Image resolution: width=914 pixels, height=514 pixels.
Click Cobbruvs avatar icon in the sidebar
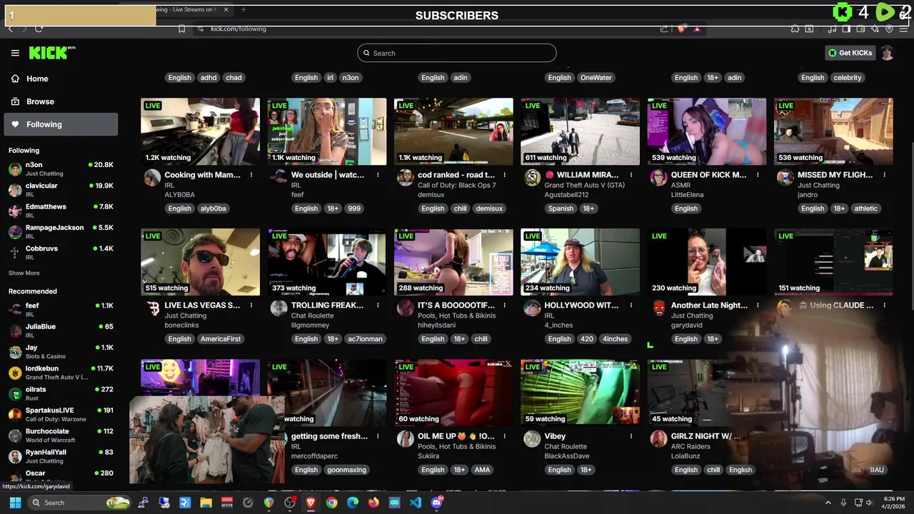(15, 252)
